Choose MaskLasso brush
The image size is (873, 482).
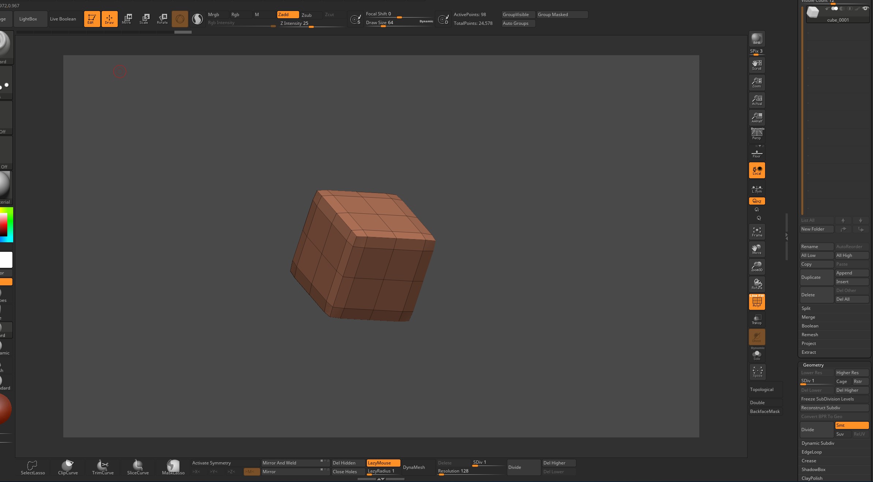pyautogui.click(x=173, y=467)
